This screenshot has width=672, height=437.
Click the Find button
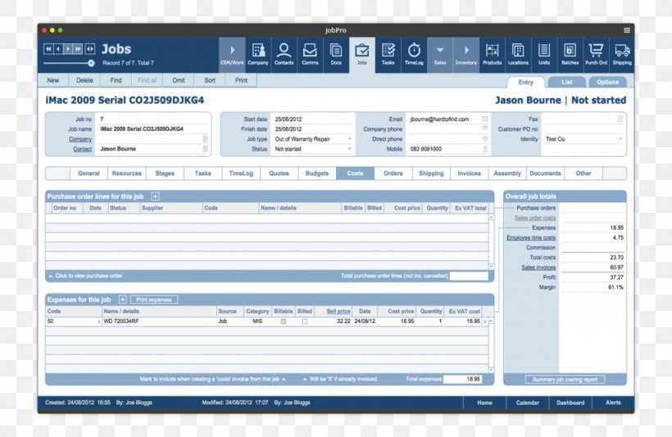pyautogui.click(x=116, y=80)
